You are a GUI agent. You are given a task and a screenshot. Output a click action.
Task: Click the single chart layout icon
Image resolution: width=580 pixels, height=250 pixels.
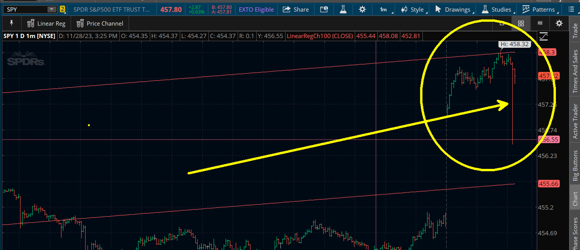(x=502, y=23)
